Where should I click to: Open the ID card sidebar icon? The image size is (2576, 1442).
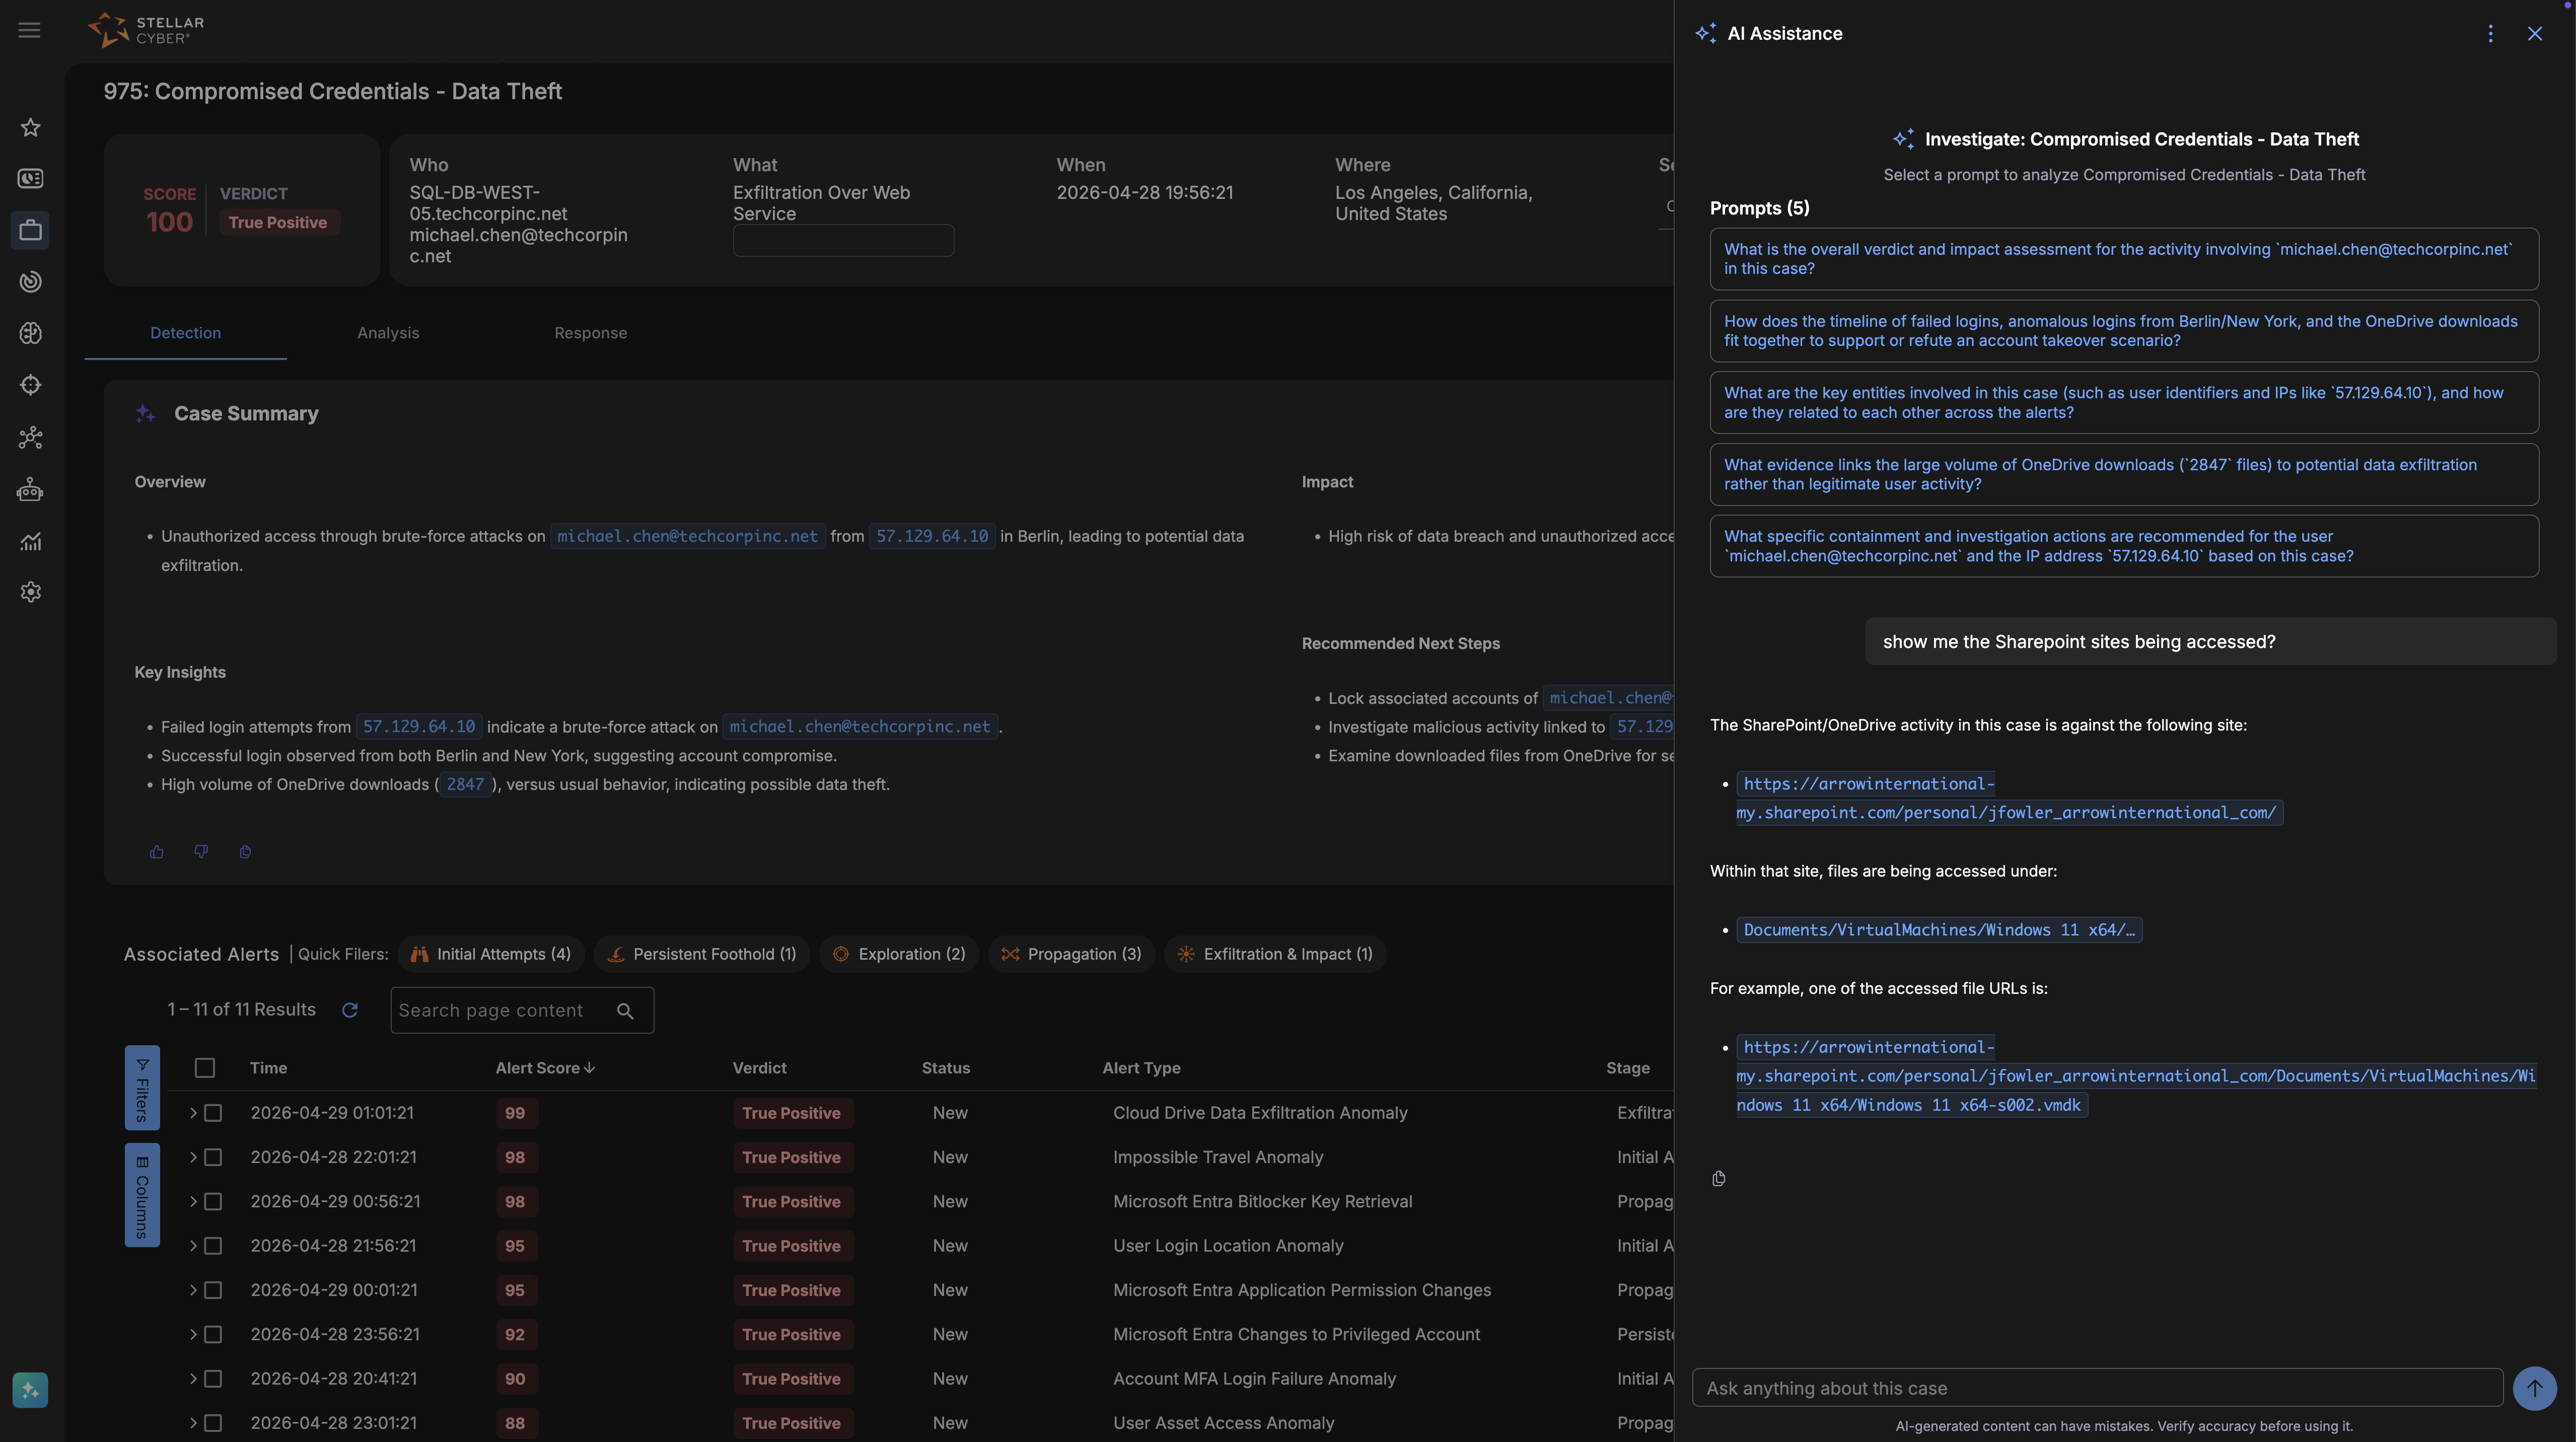pos(31,179)
